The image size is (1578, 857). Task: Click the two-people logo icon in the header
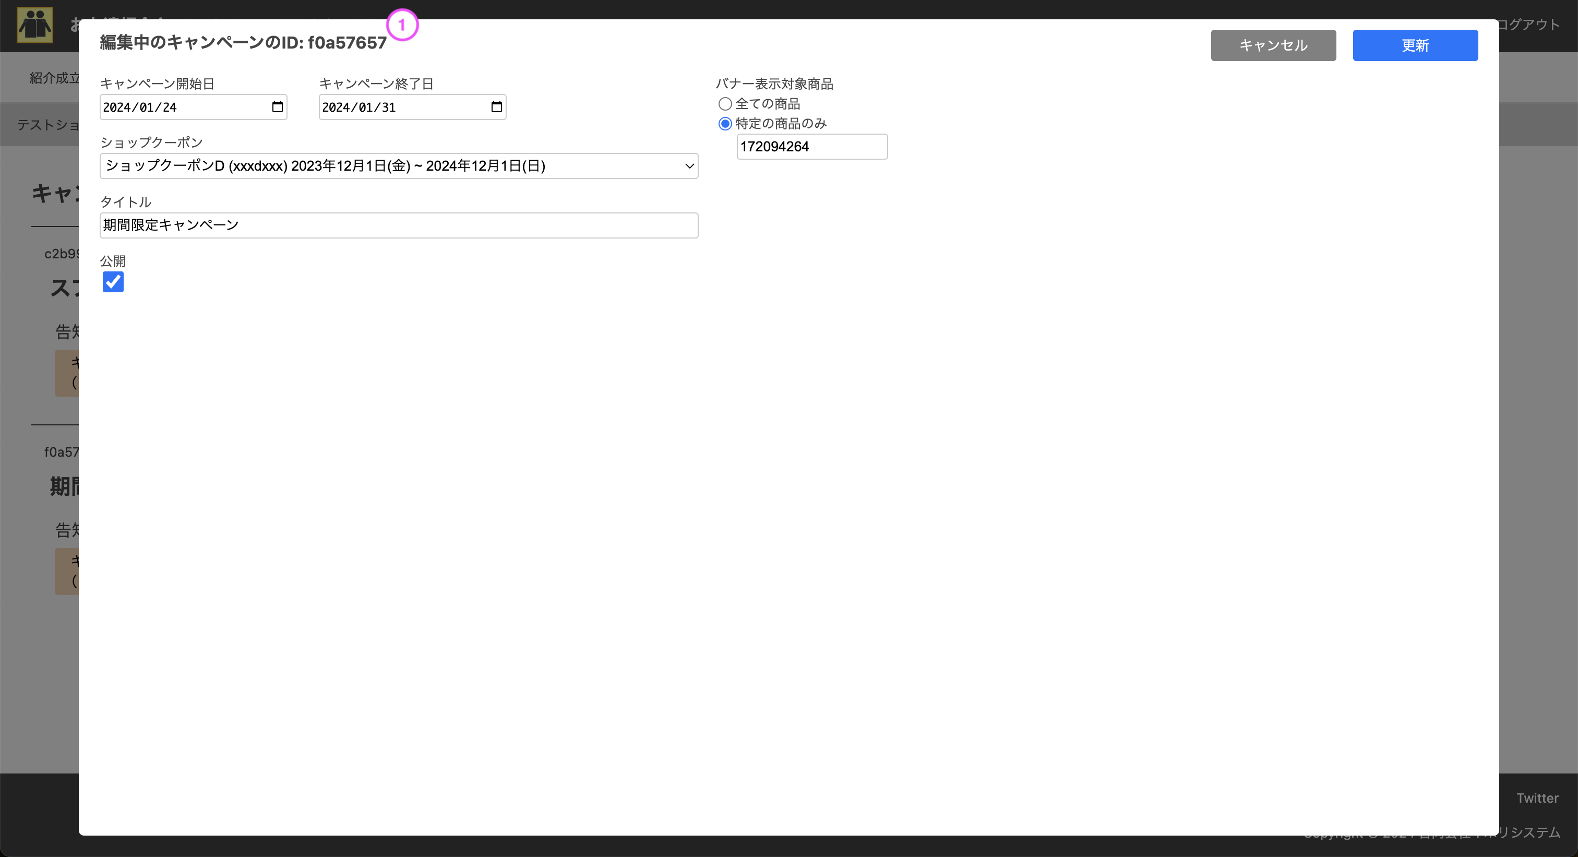(x=35, y=25)
